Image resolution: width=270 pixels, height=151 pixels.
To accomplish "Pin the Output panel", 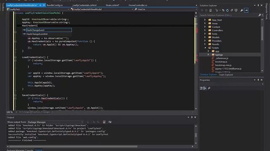I will pyautogui.click(x=192, y=117).
